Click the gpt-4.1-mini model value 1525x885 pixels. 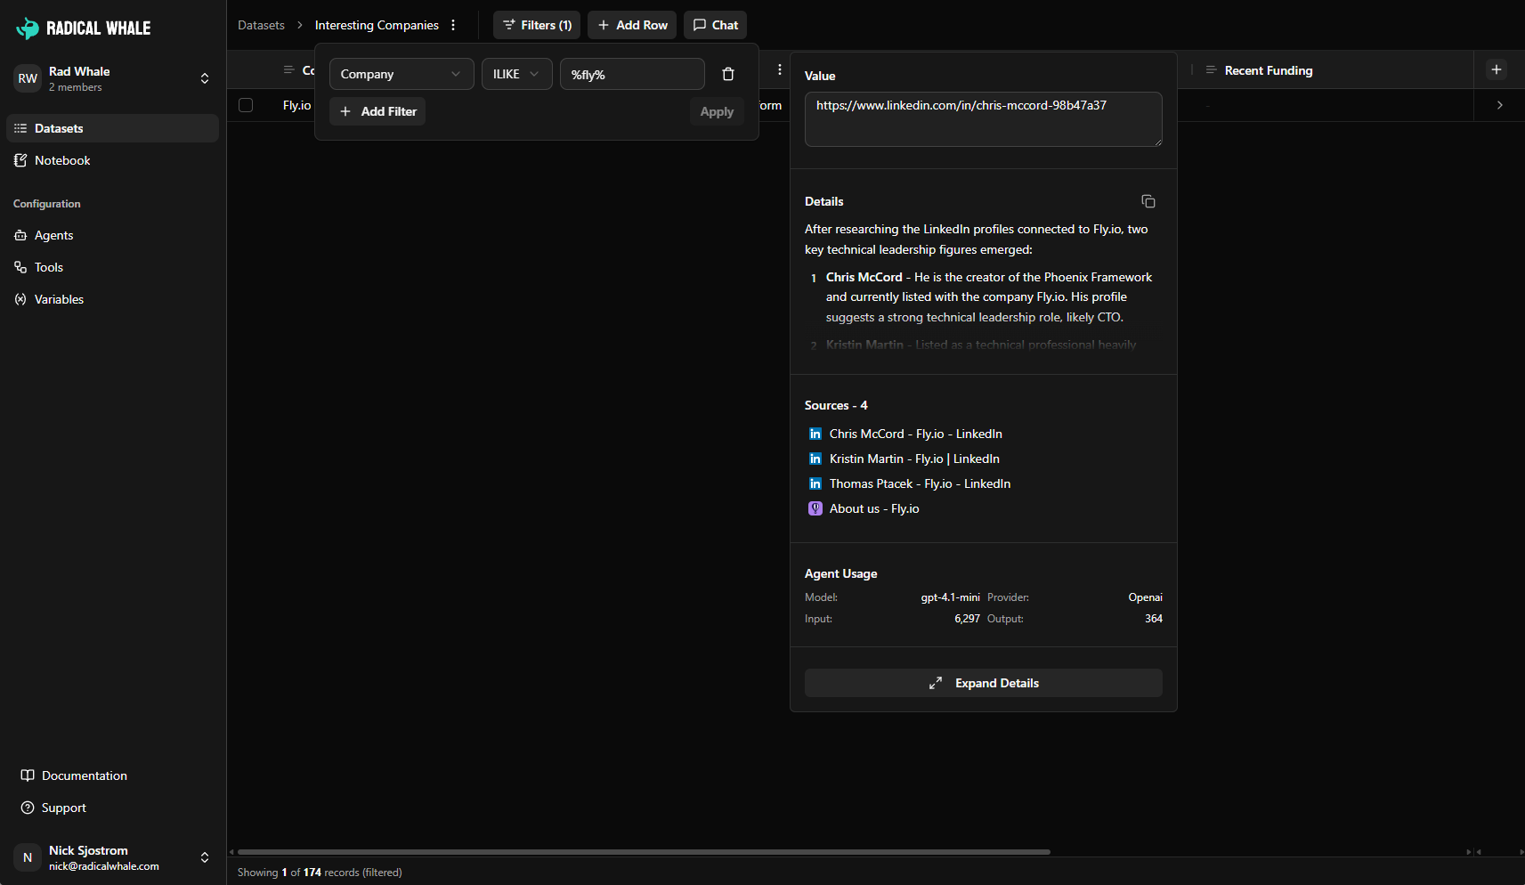click(x=950, y=597)
